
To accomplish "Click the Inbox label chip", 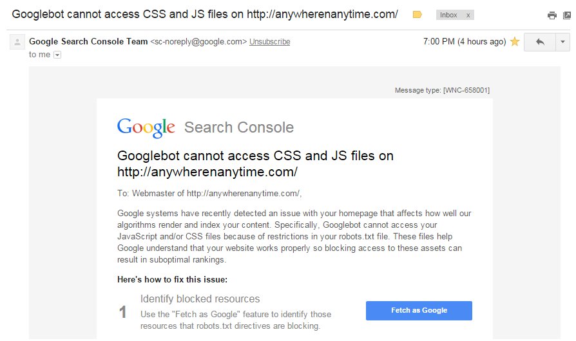I will click(448, 15).
